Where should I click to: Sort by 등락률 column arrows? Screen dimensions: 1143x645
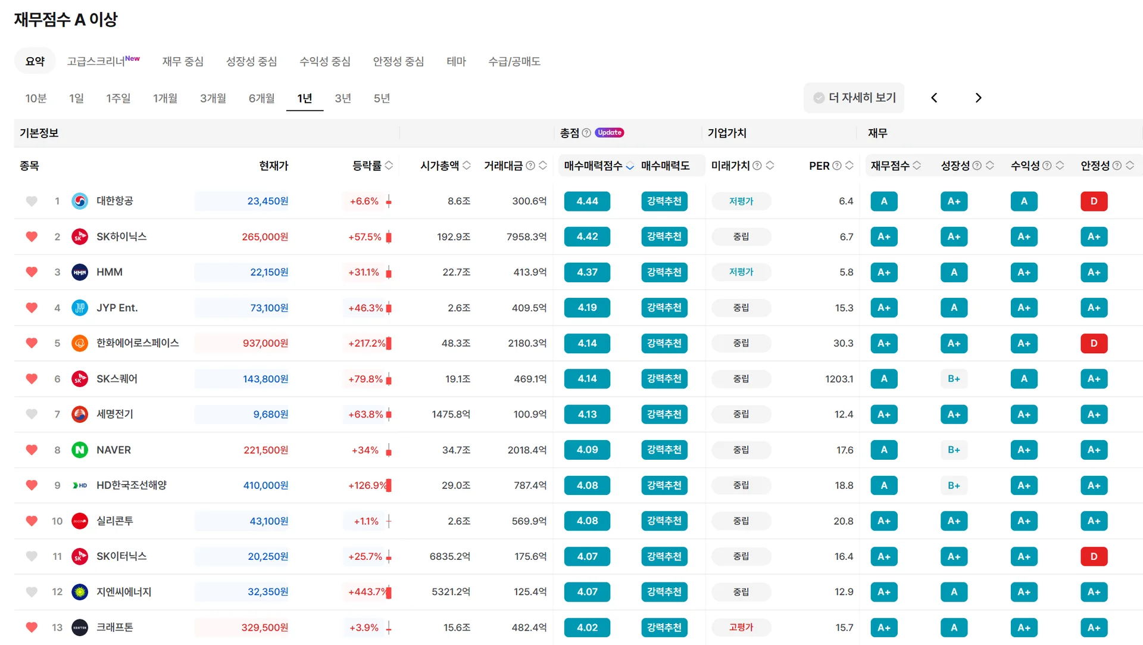(389, 166)
